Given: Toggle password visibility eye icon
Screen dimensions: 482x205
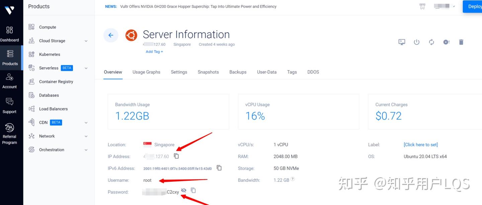Looking at the screenshot, I should (x=183, y=190).
